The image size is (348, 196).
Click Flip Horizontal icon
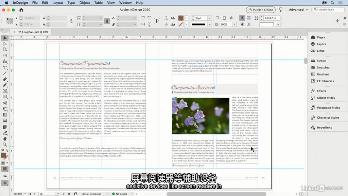143,24
